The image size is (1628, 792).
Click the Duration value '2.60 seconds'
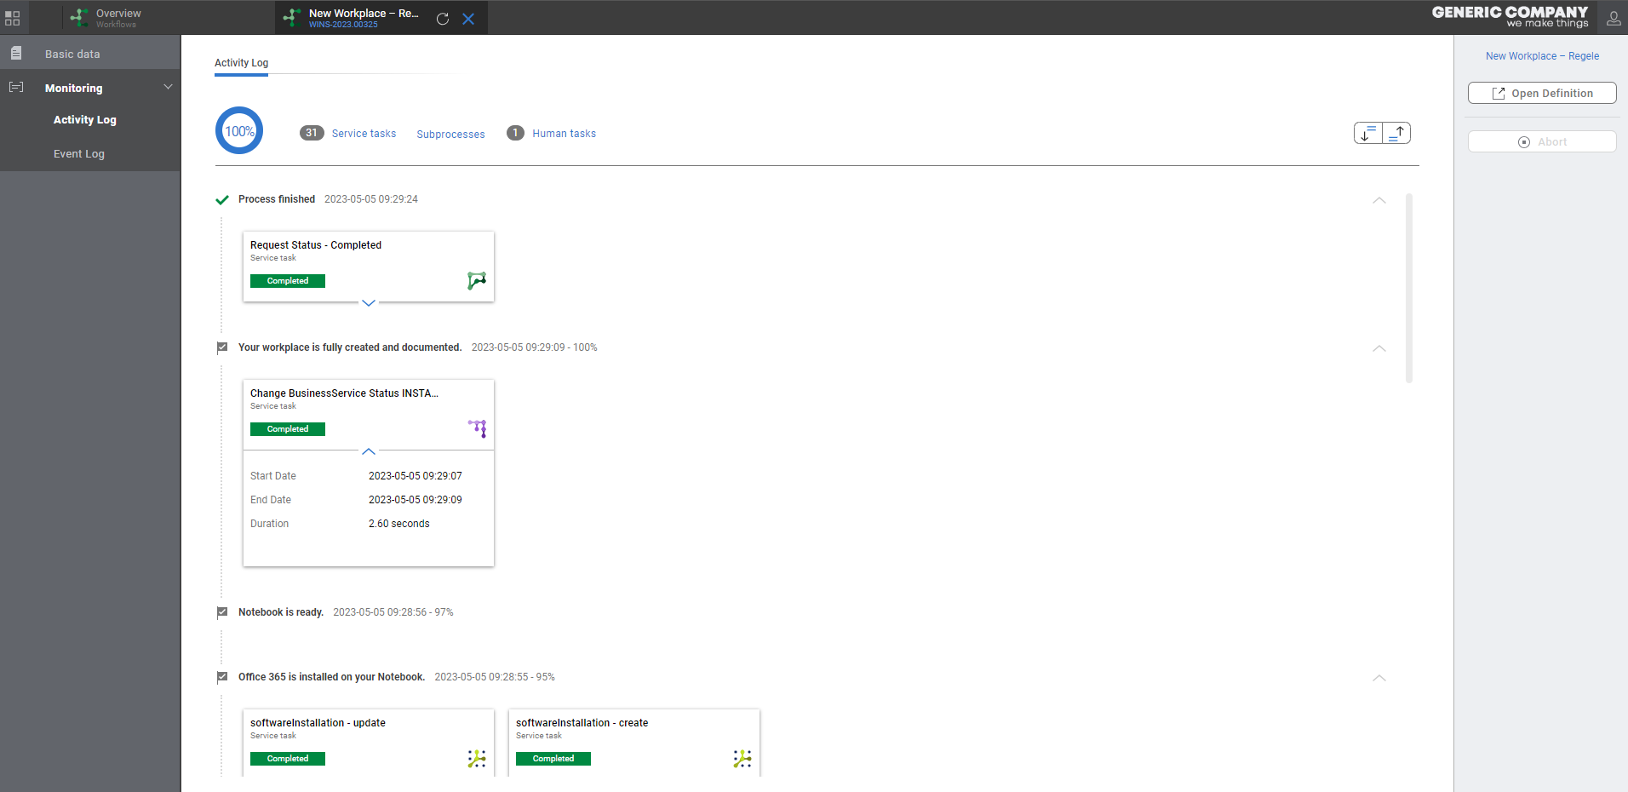click(399, 524)
